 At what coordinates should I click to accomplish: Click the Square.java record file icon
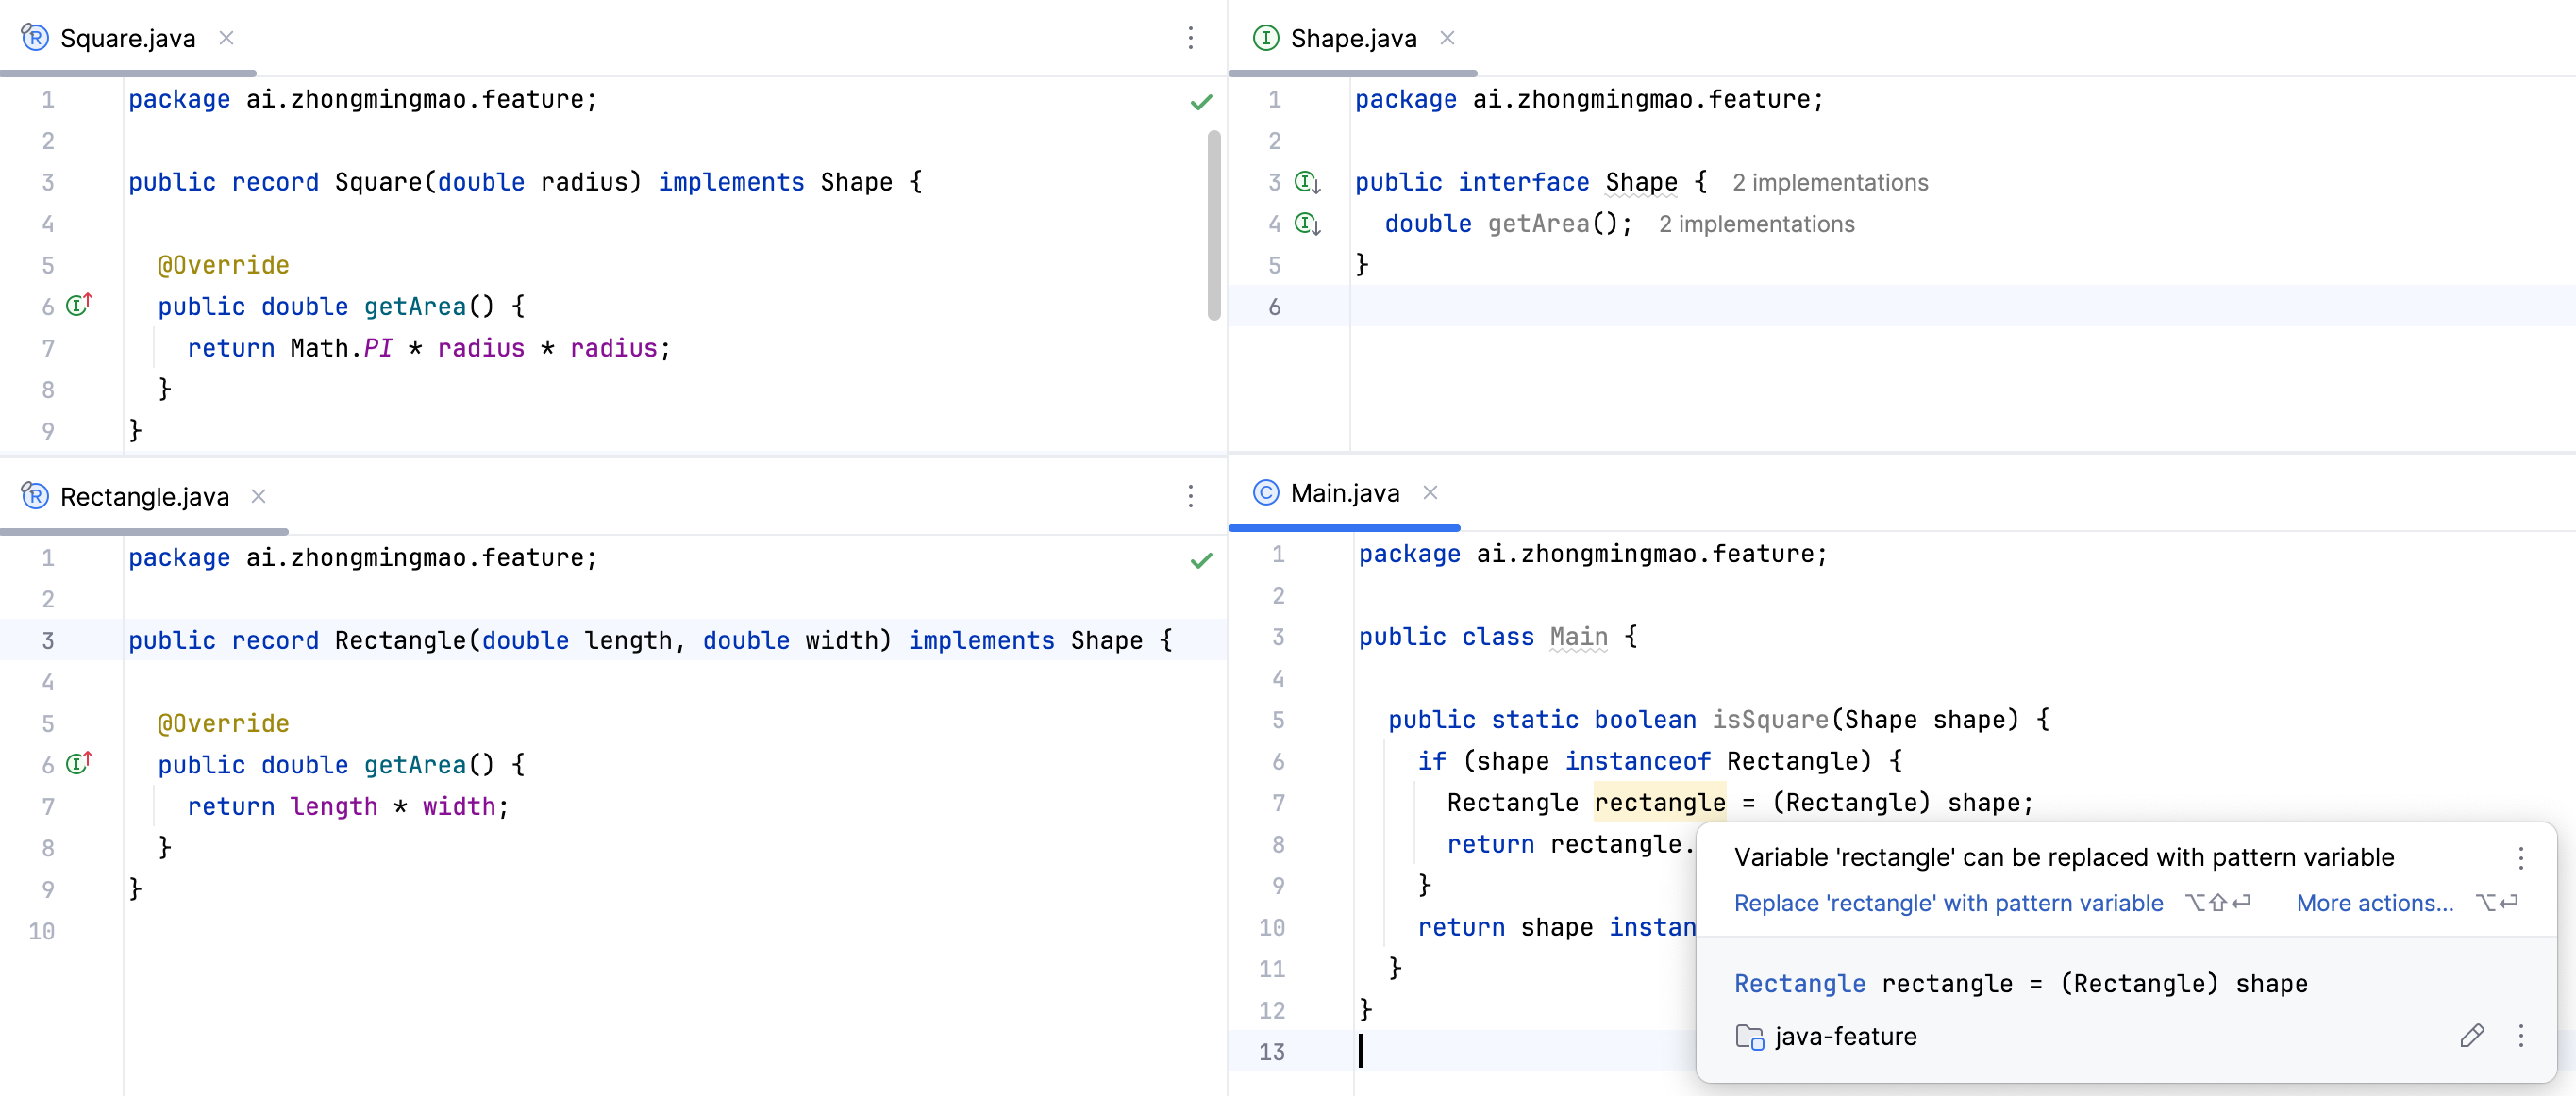pyautogui.click(x=35, y=38)
